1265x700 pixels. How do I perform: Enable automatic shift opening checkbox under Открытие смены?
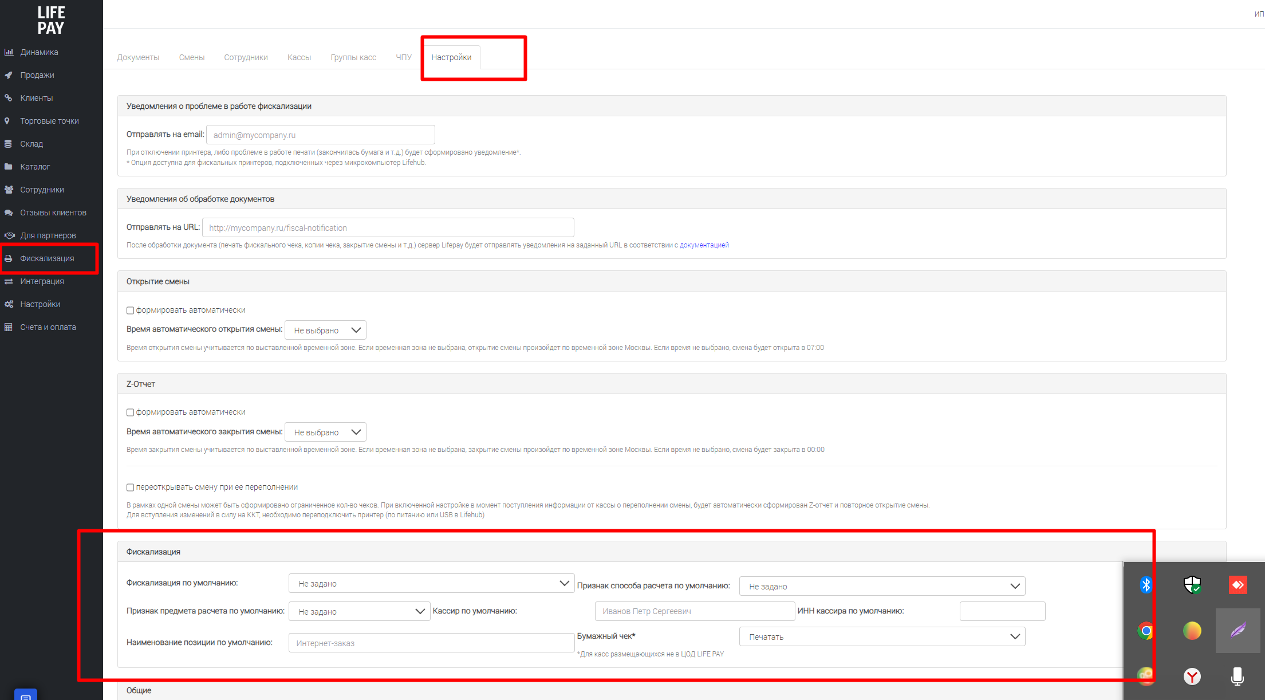[130, 310]
